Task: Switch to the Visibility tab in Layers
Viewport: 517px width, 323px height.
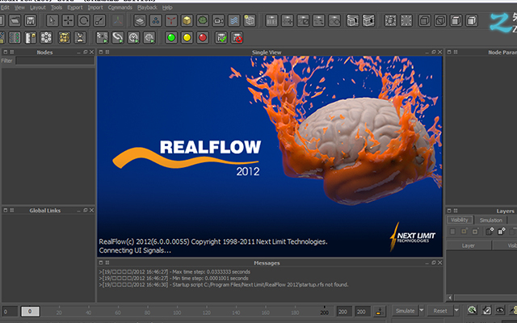Action: point(460,220)
